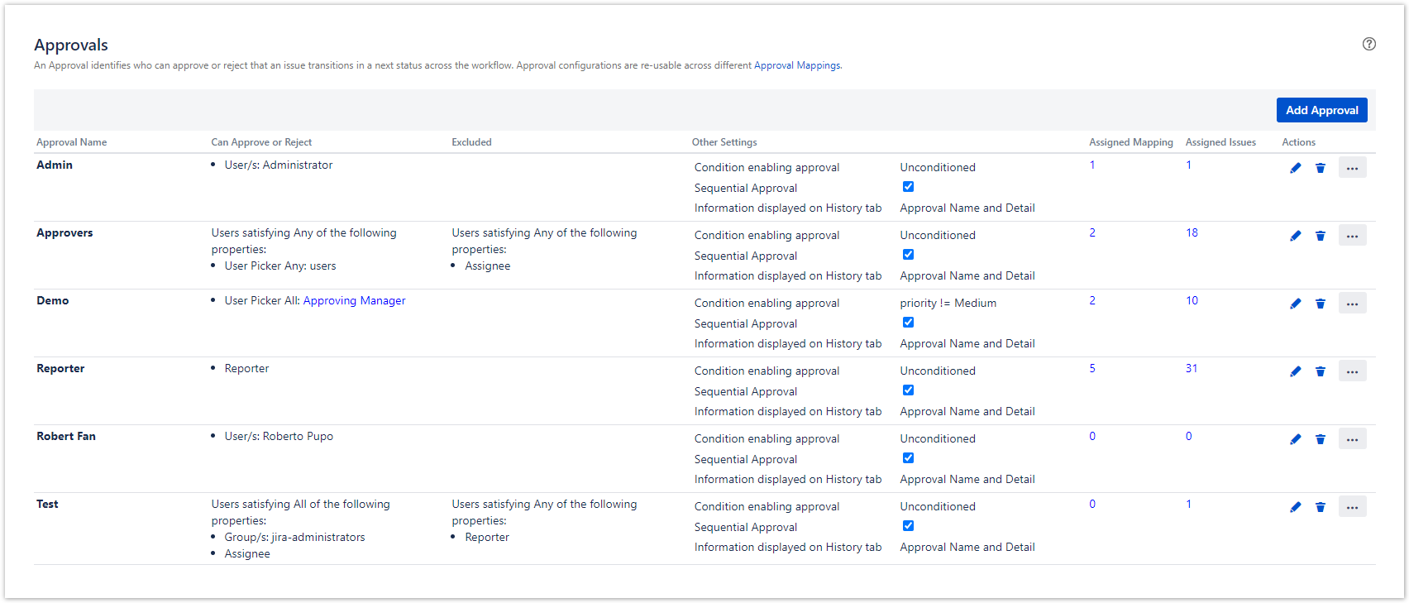Toggle Sequential Approval checkbox for Test

pyautogui.click(x=908, y=526)
